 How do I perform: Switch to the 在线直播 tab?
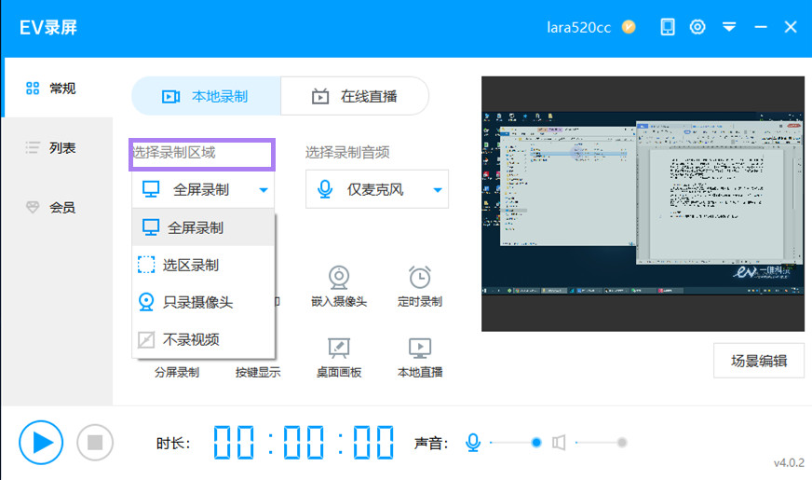pos(355,96)
